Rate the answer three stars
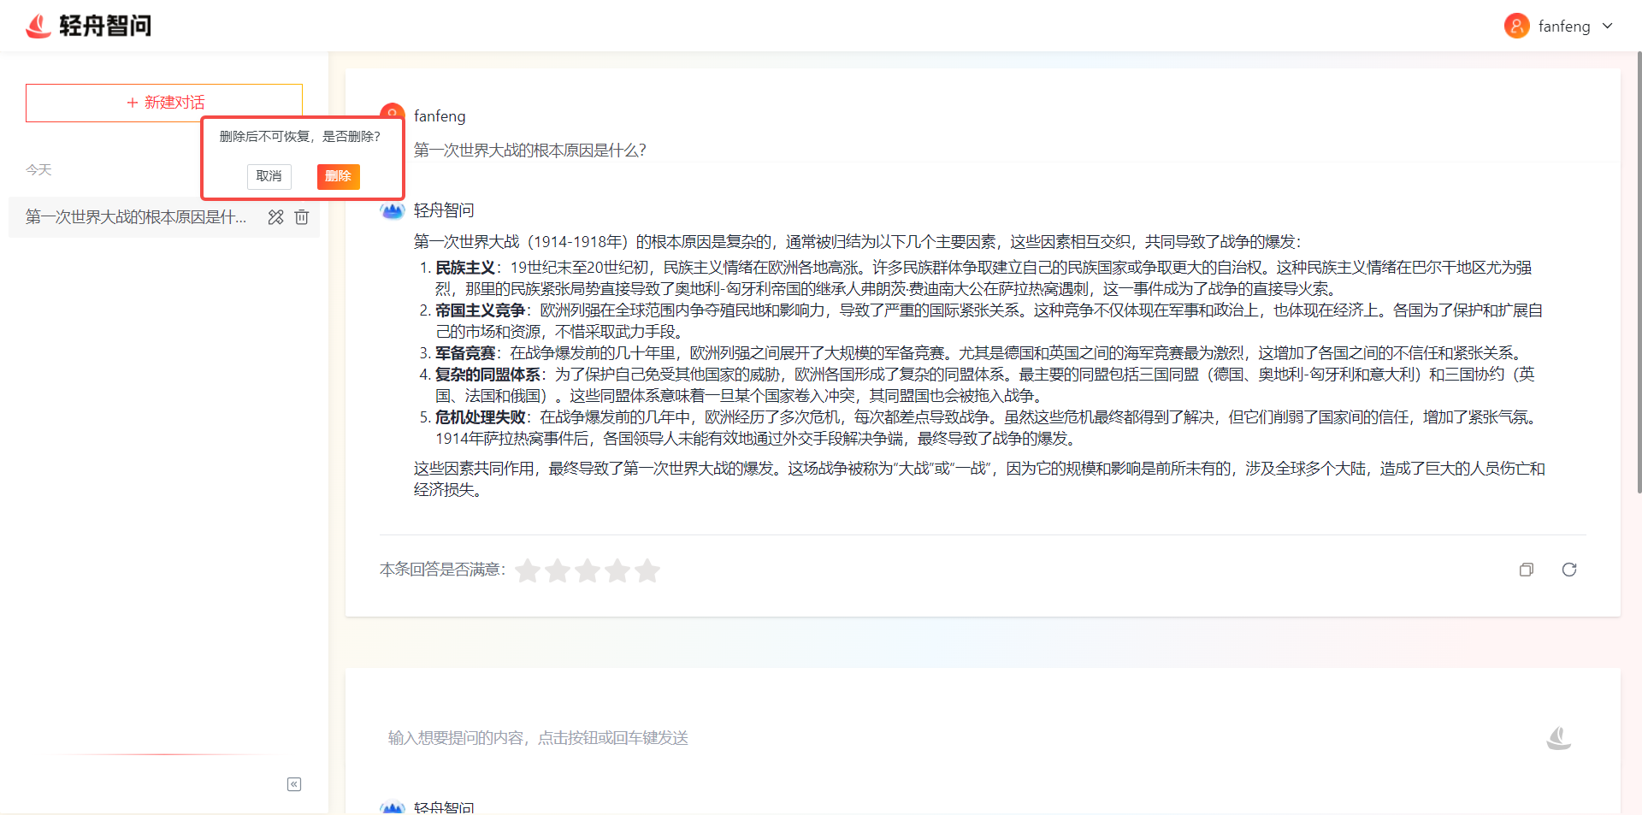This screenshot has width=1642, height=815. pos(588,570)
